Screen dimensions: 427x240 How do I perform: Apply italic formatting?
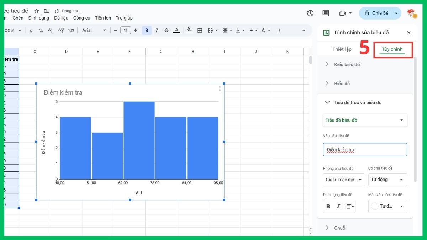pos(157,30)
